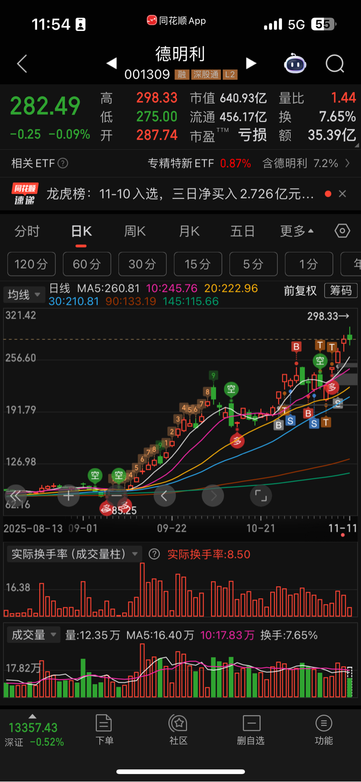The image size is (361, 782).
Task: Select the 日K tab
Action: (81, 231)
